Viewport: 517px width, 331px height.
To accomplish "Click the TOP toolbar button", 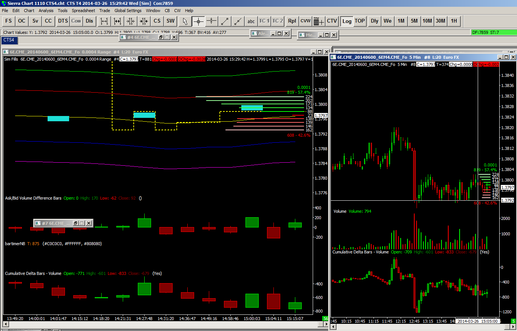I will [360, 21].
